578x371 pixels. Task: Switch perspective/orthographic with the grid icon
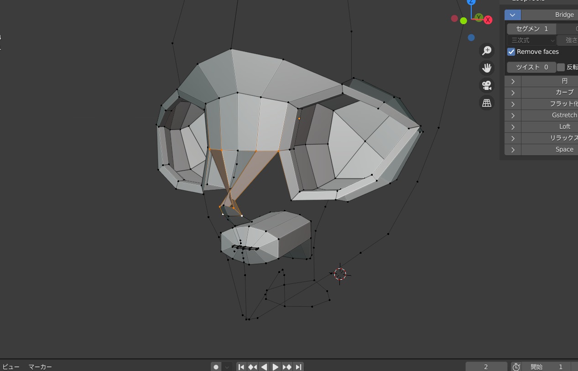[487, 103]
